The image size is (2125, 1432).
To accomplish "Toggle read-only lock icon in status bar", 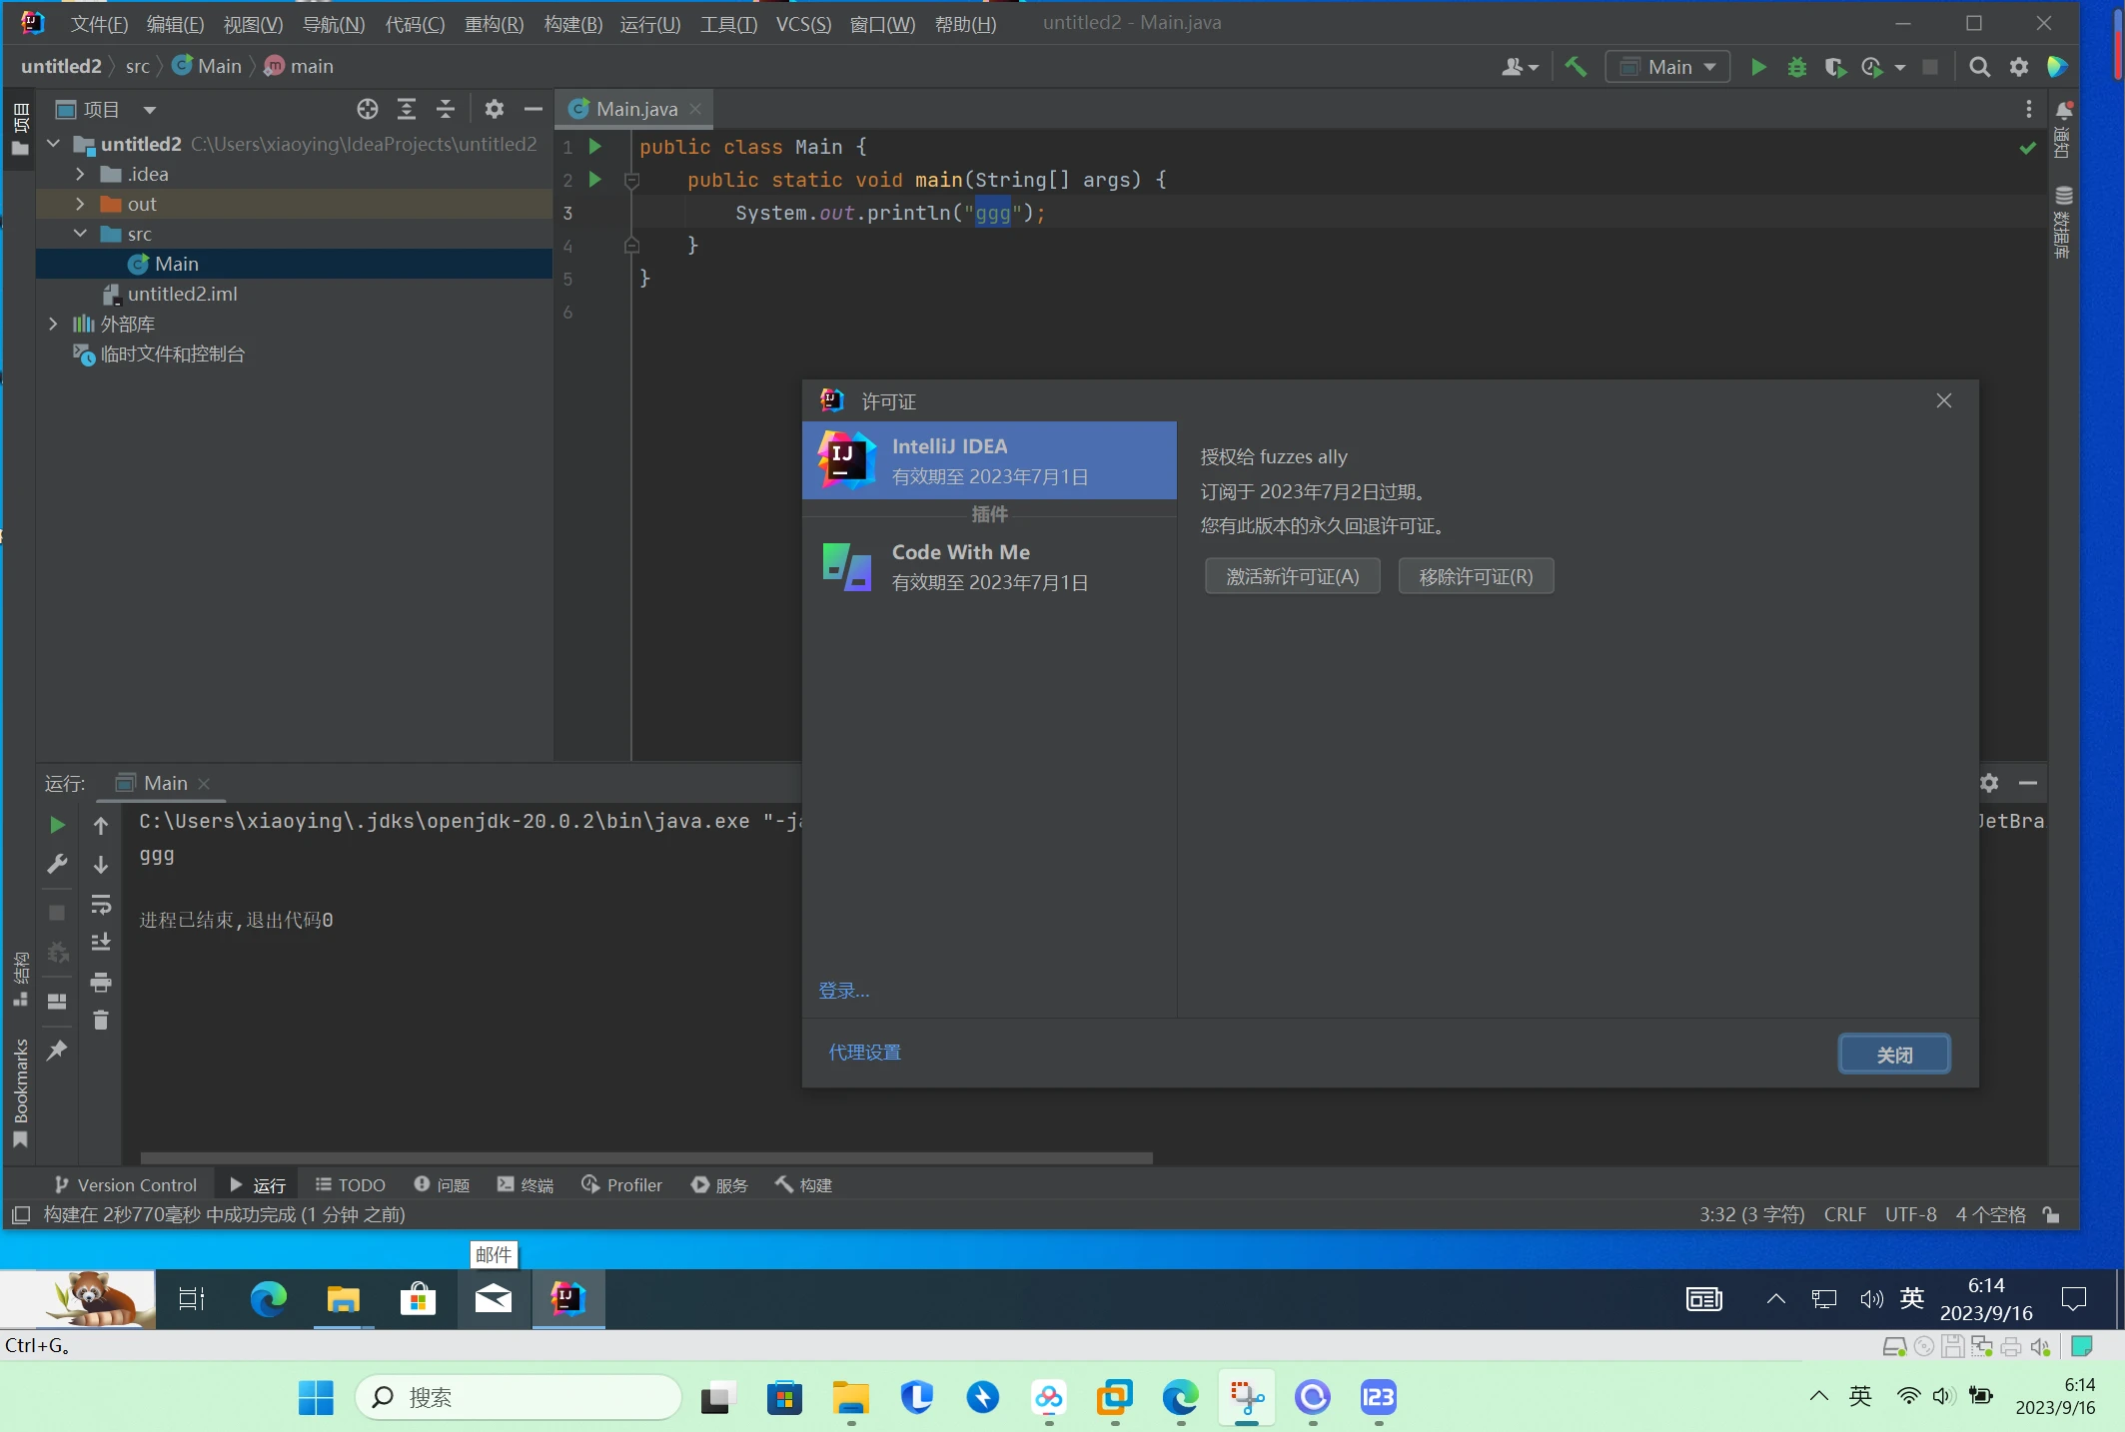I will click(2051, 1214).
